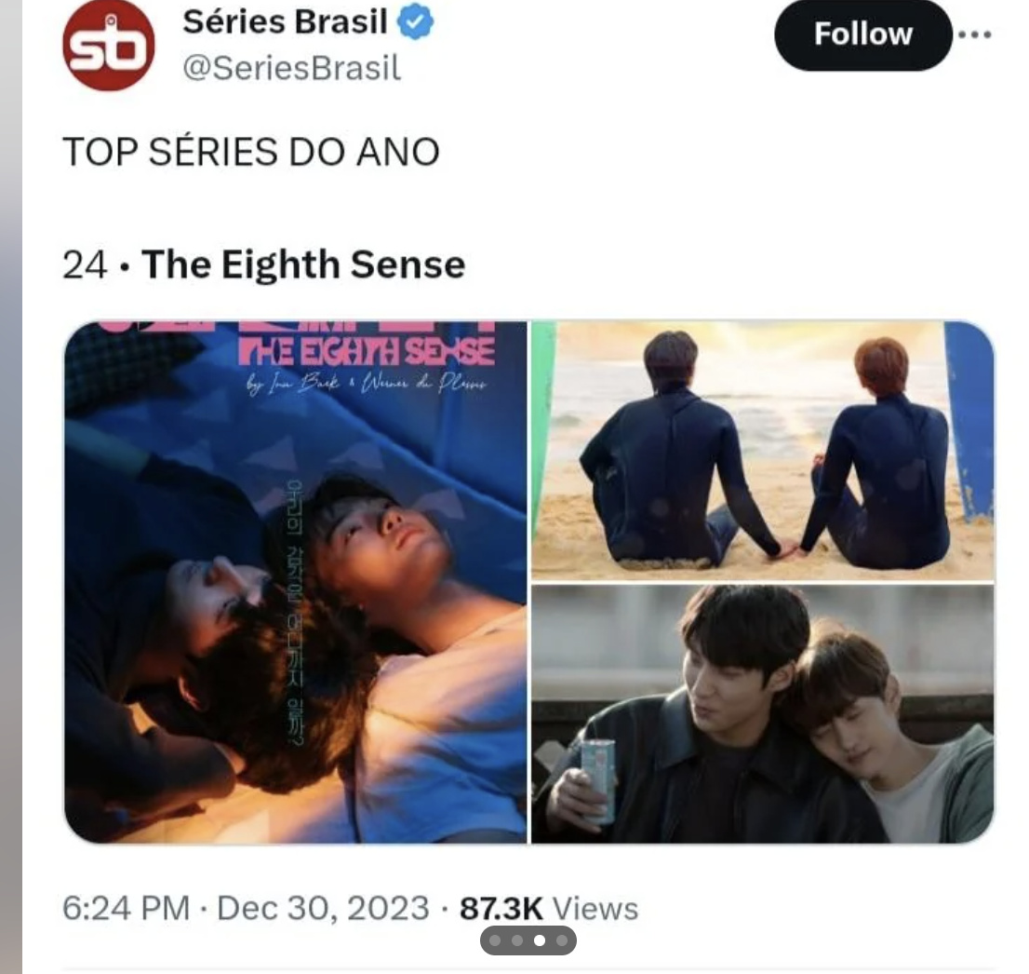Open the couple leaning on shoulder photo

pyautogui.click(x=763, y=714)
